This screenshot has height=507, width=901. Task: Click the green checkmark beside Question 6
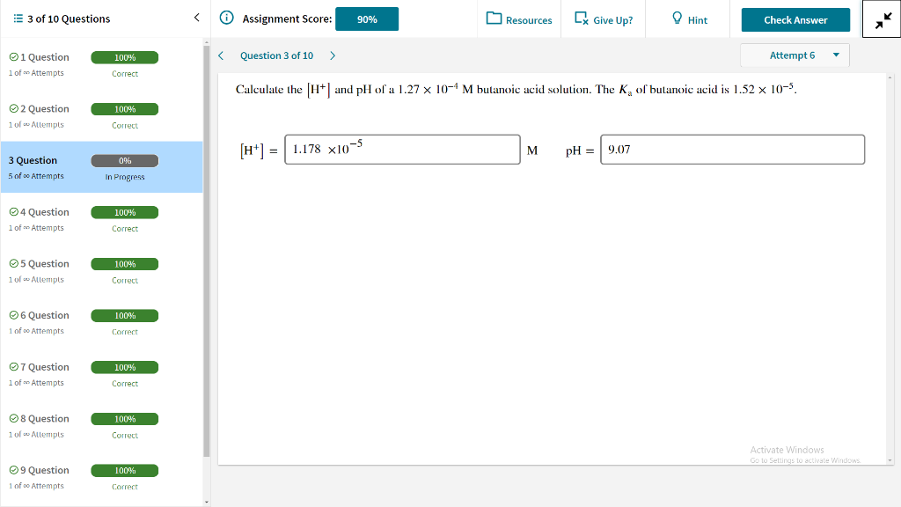pos(11,314)
